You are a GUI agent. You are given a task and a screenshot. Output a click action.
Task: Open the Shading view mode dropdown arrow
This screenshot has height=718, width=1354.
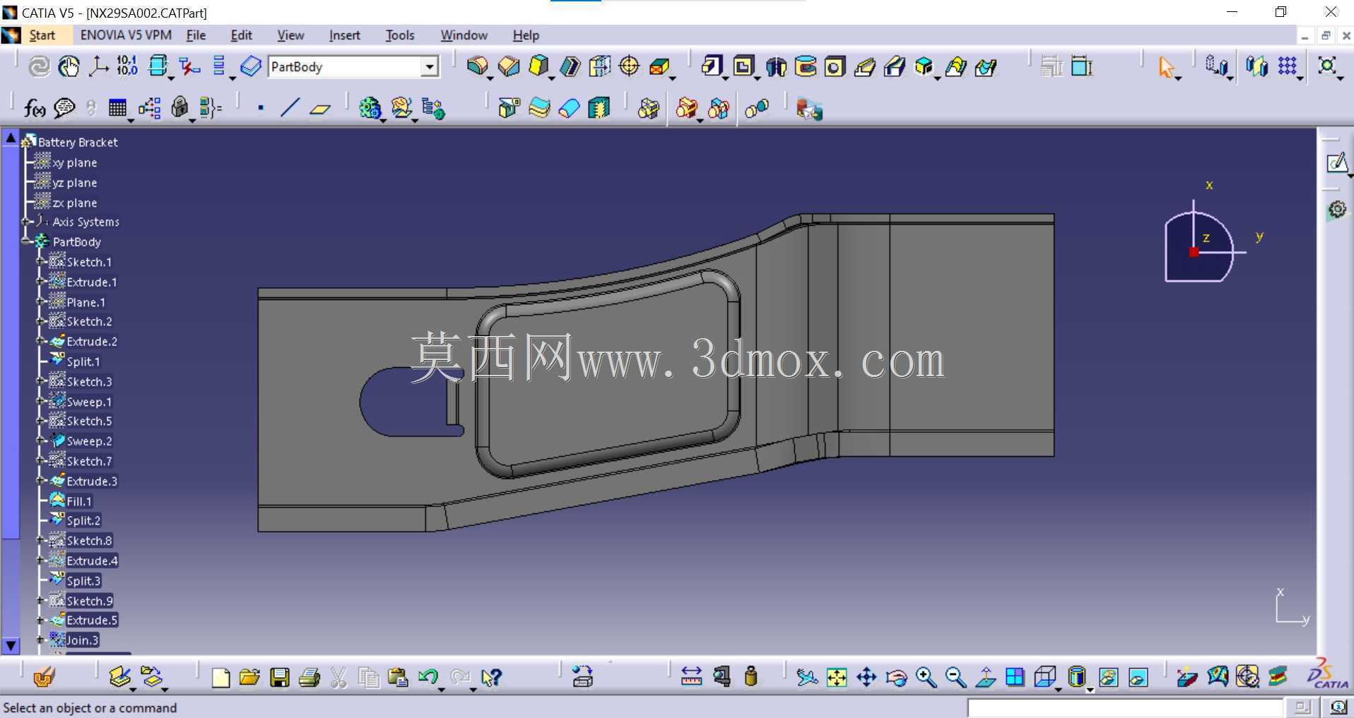coord(1089,690)
